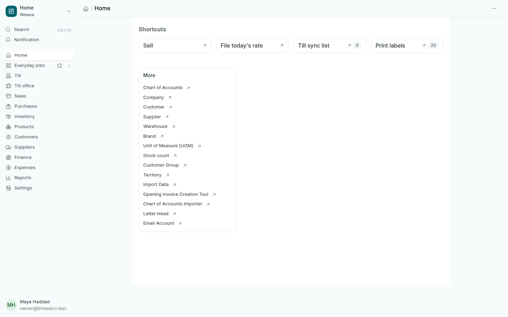Click the Suppliers truck icon
Image resolution: width=508 pixels, height=317 pixels.
click(x=8, y=147)
